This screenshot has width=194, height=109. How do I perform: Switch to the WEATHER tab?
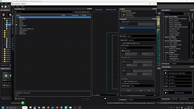[x=175, y=99]
